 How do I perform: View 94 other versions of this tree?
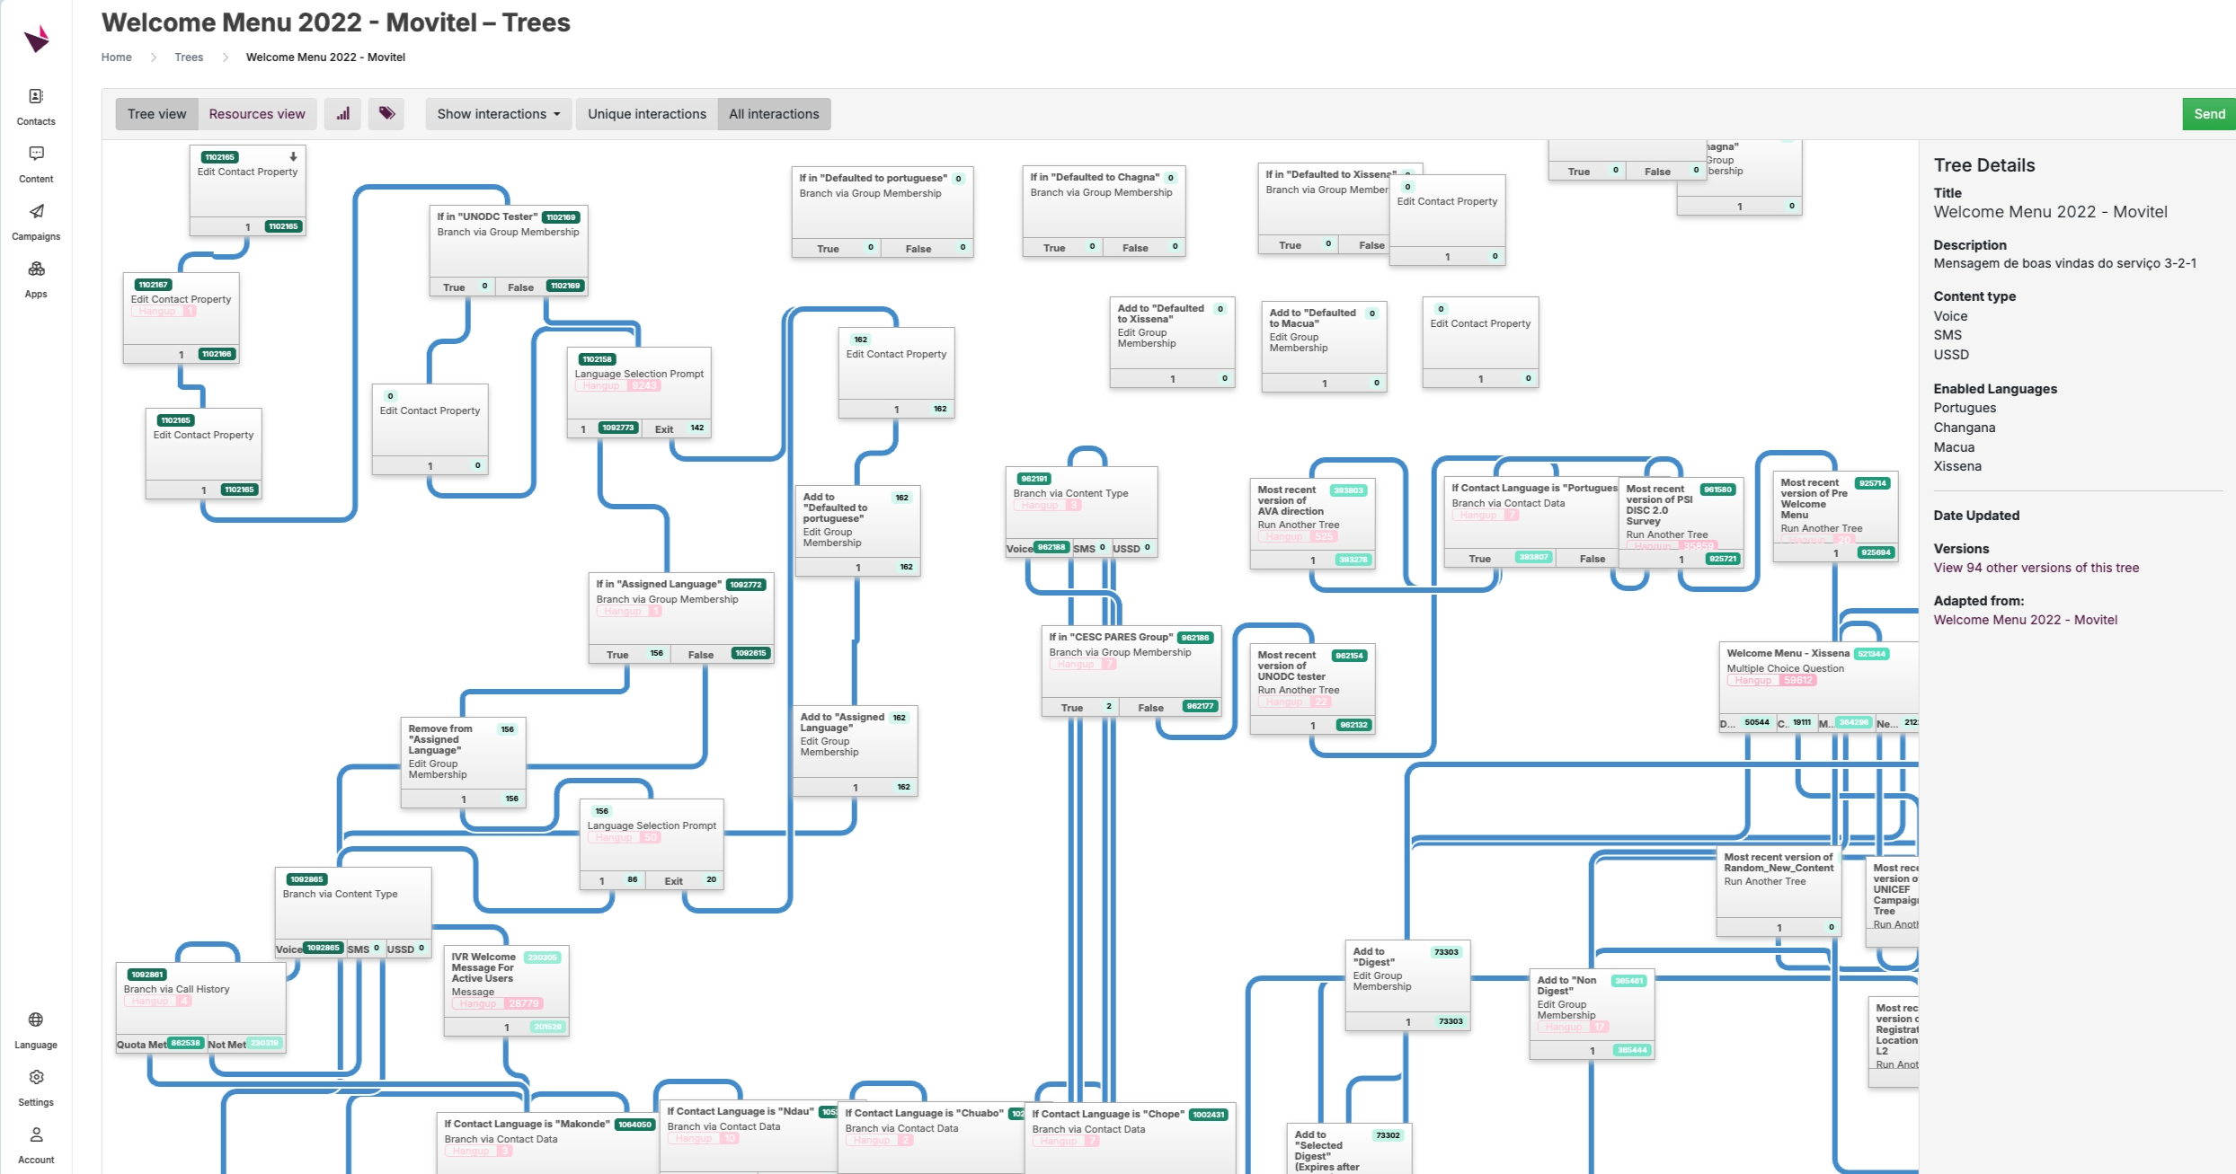click(2036, 567)
